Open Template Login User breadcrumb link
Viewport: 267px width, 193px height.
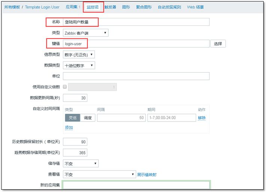point(42,7)
